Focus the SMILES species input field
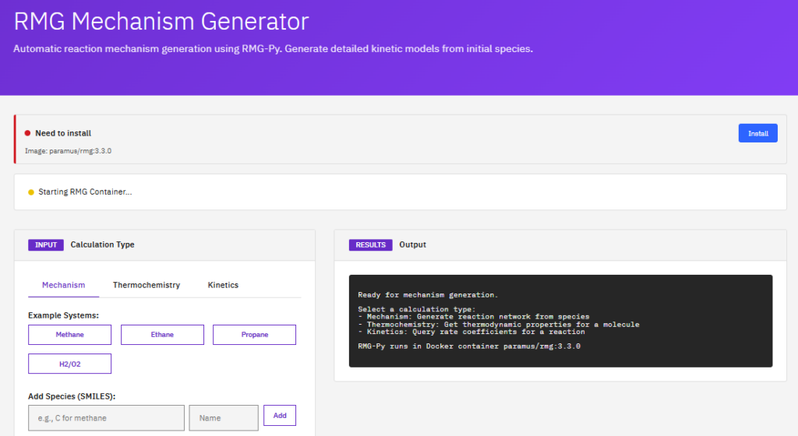The height and width of the screenshot is (436, 798). tap(106, 418)
